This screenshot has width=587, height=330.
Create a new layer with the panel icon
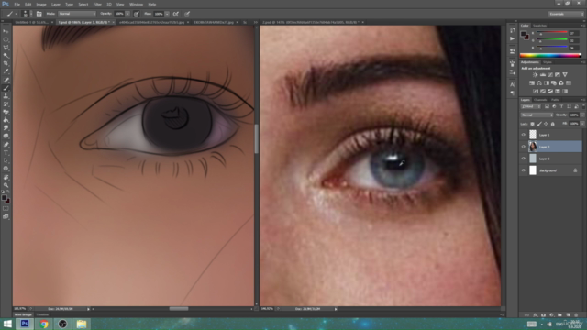[568, 315]
